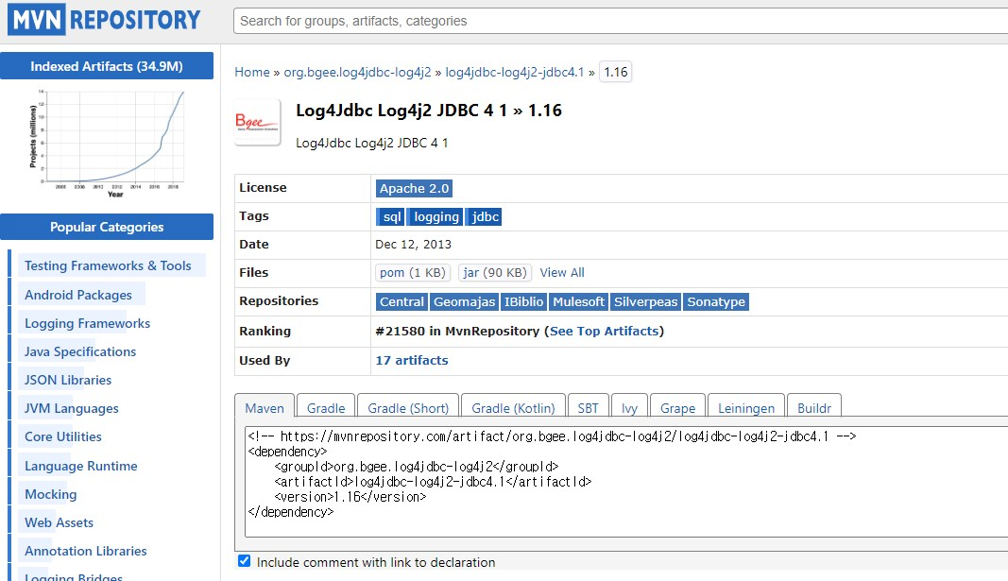Open Testing Frameworks & Tools category

(108, 265)
